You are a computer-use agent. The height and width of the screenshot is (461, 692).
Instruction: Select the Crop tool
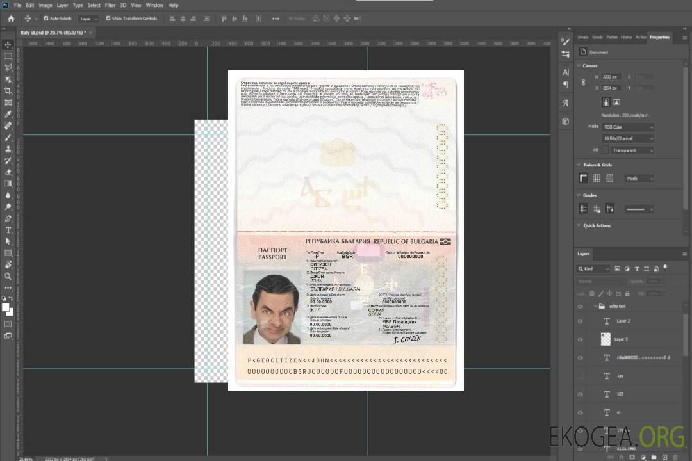tap(8, 91)
